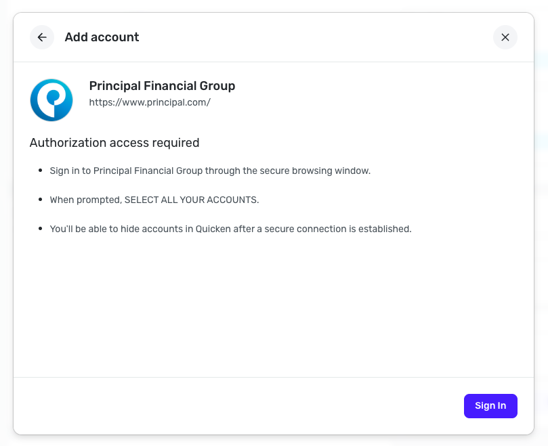
Task: Click the Authorization access required heading
Action: 114,143
